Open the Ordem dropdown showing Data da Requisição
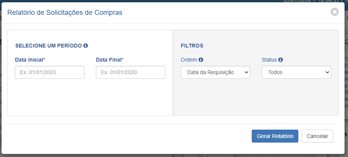Image resolution: width=348 pixels, height=157 pixels. tap(215, 72)
